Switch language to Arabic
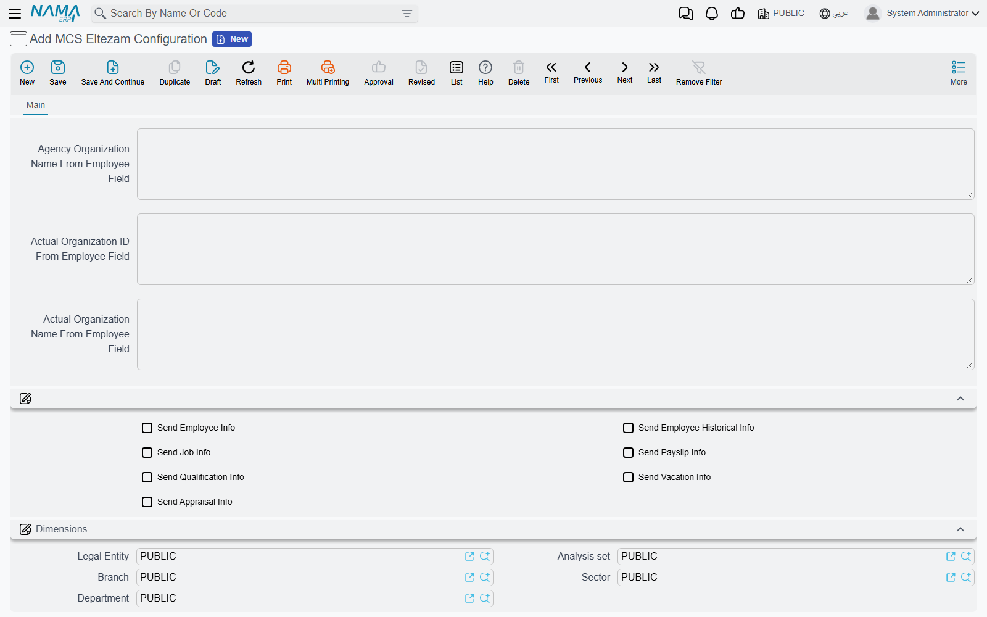This screenshot has width=987, height=617. (x=834, y=14)
